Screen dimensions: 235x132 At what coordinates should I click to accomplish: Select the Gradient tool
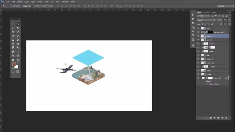point(18,44)
